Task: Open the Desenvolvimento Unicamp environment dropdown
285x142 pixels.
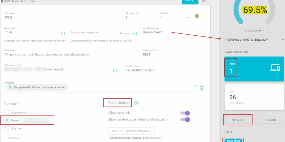Action: (x=282, y=40)
